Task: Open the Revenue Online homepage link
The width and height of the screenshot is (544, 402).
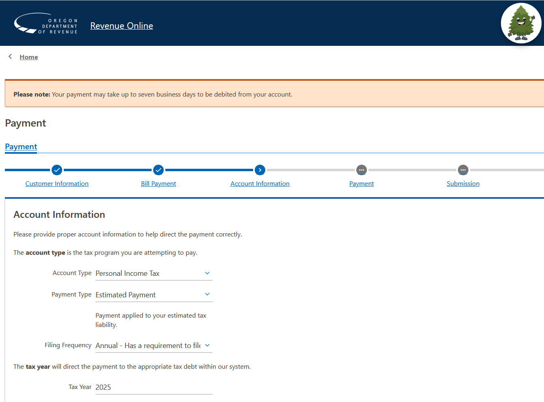Action: (121, 26)
